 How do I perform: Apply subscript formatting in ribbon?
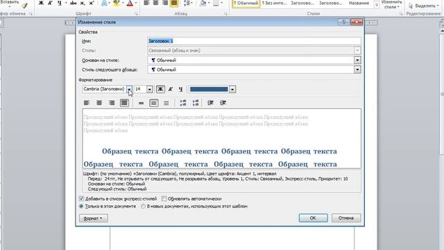tap(83, 3)
